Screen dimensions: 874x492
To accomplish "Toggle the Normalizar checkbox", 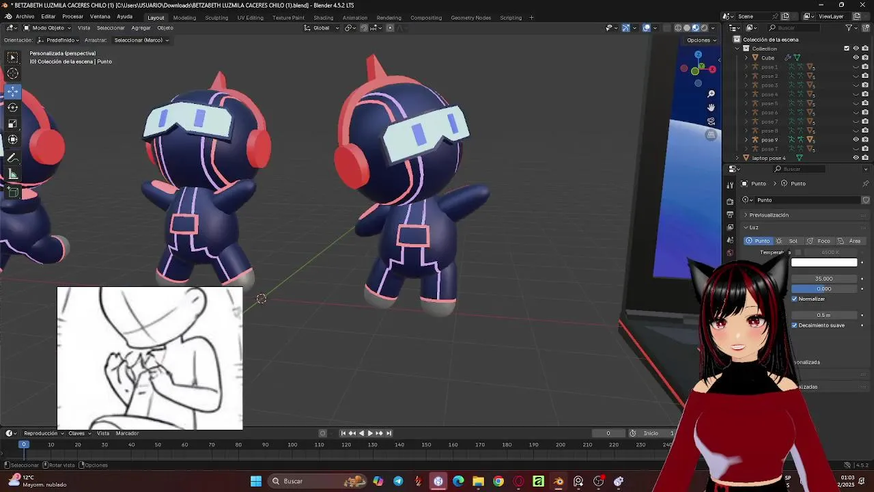I will (795, 299).
